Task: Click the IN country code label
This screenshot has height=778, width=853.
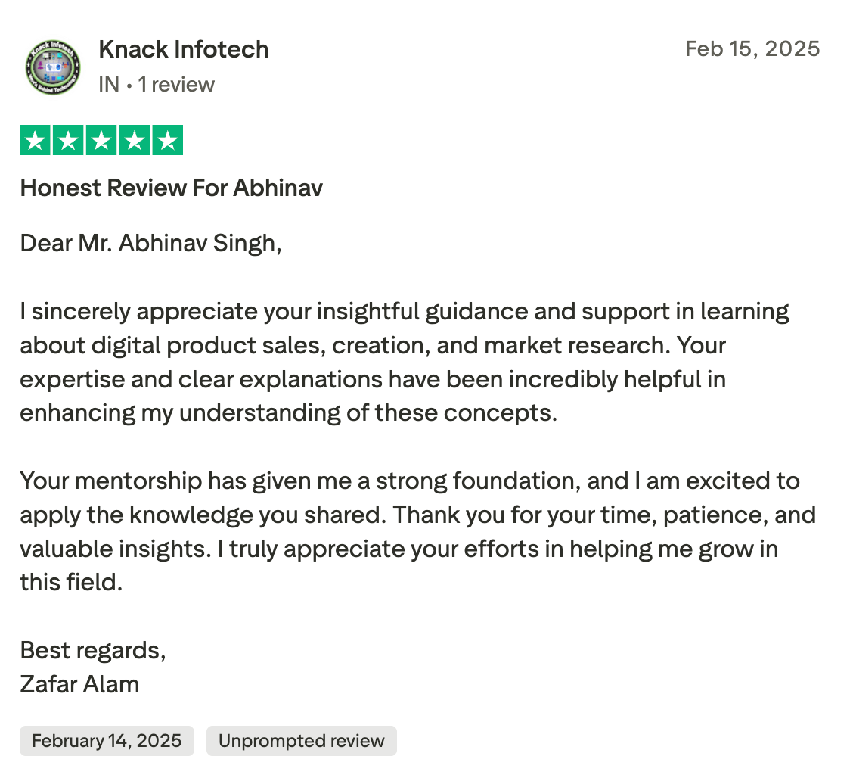Action: click(x=109, y=84)
